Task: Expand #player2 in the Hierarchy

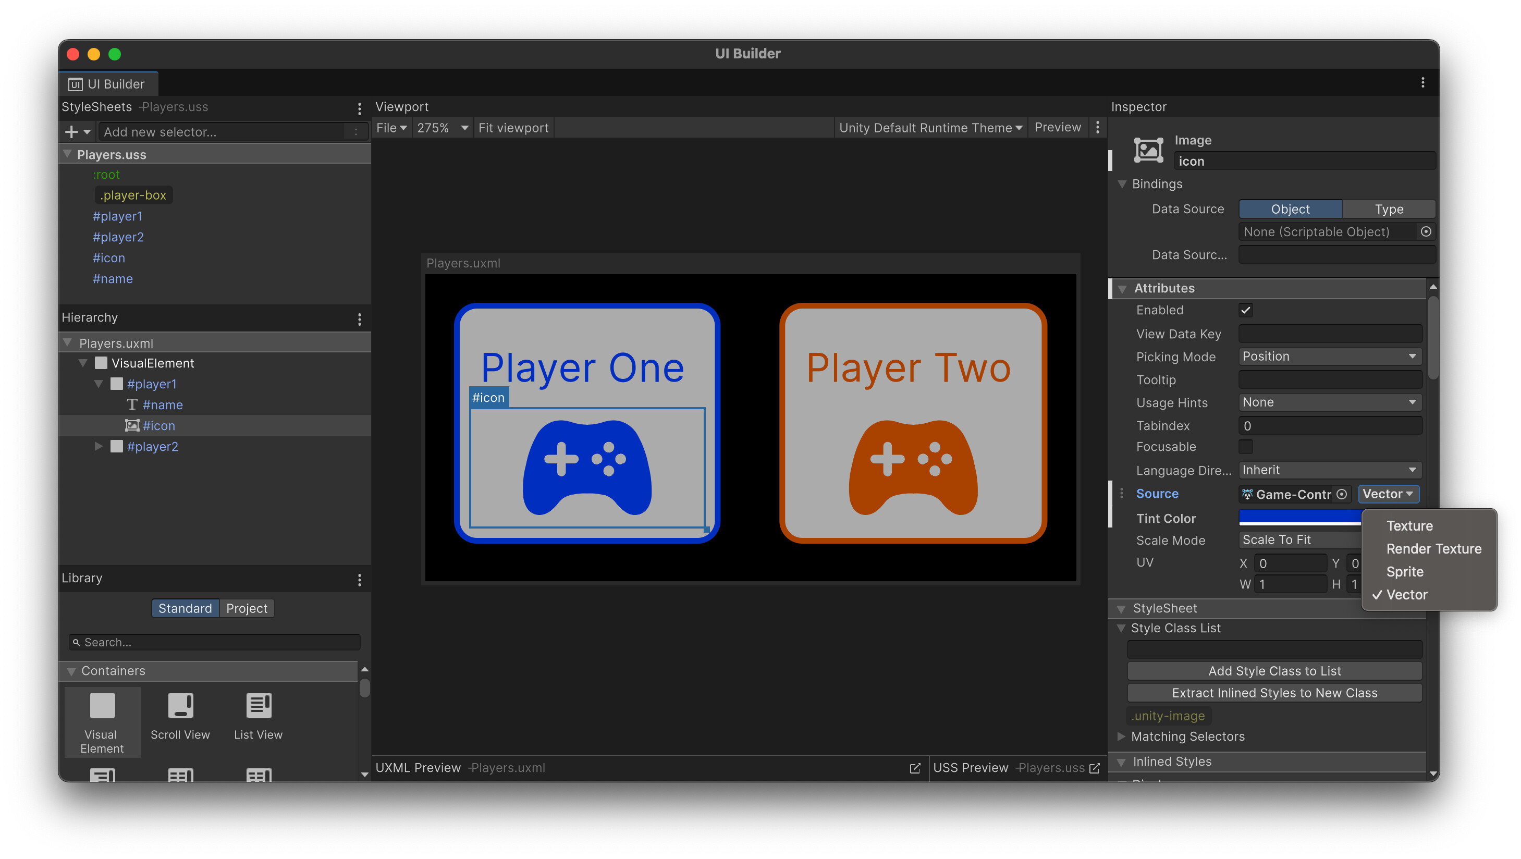Action: point(99,446)
